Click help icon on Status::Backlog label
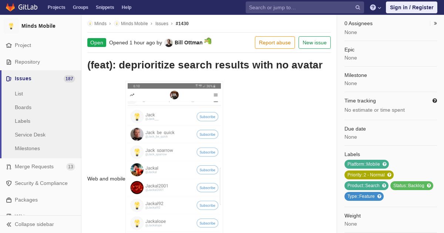The height and width of the screenshot is (233, 444). tap(429, 186)
